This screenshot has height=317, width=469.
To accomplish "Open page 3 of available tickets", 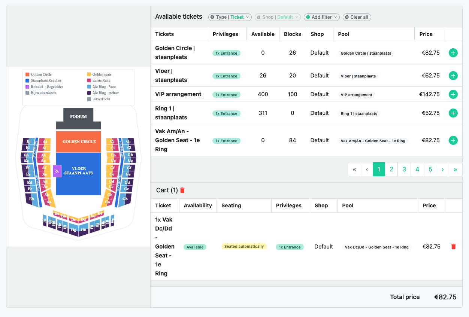I will tap(404, 169).
